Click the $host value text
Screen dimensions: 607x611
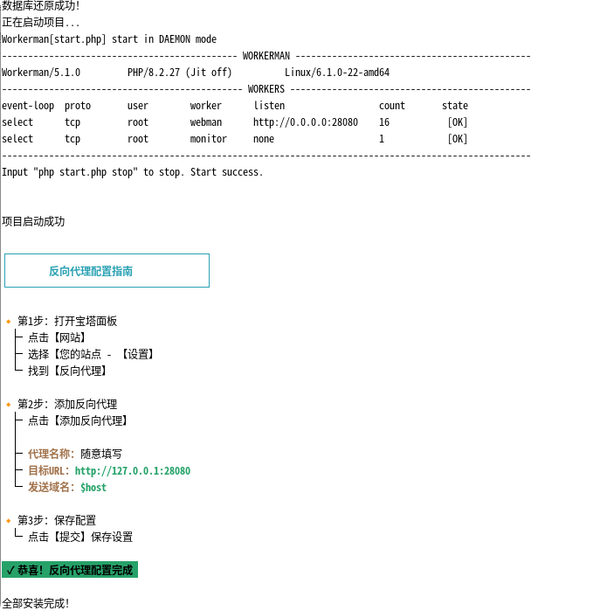[93, 488]
